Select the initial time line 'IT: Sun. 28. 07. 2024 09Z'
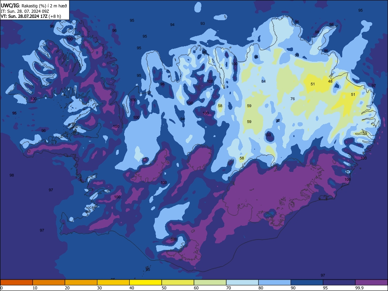This screenshot has width=388, height=291. 25,11
